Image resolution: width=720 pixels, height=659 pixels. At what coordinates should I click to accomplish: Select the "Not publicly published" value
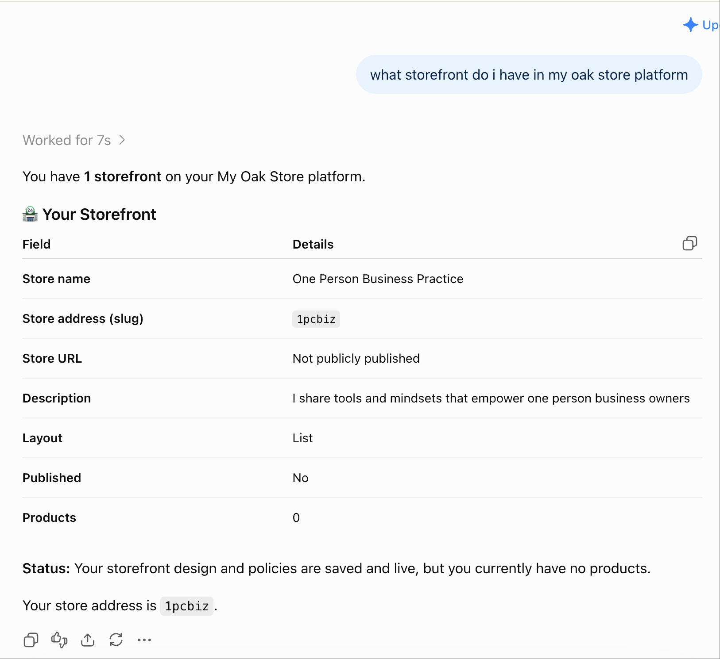click(356, 358)
